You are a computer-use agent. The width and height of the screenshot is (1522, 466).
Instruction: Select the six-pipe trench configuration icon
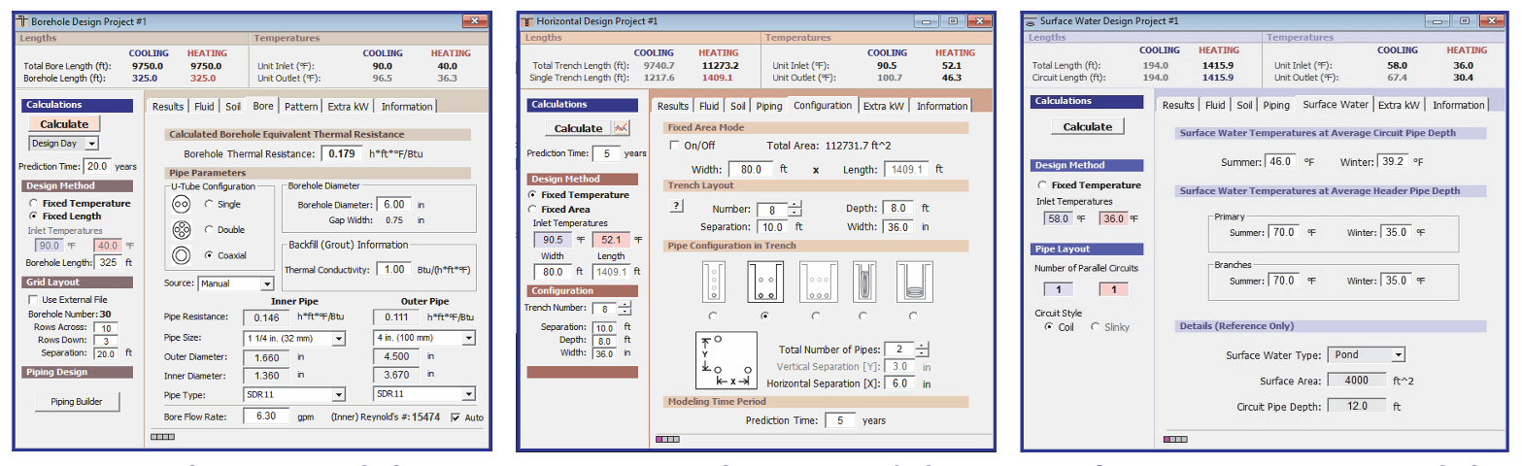[818, 282]
